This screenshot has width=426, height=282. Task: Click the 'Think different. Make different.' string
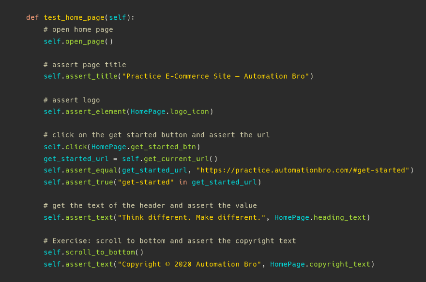click(x=192, y=217)
